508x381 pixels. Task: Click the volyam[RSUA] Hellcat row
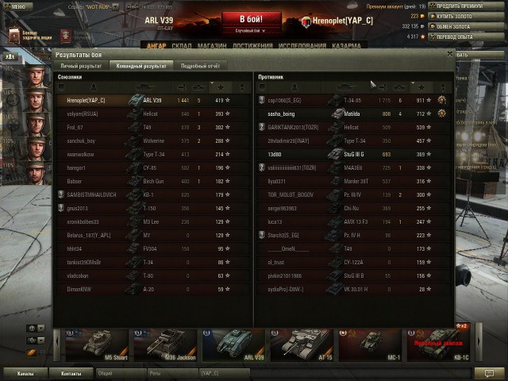pyautogui.click(x=153, y=114)
